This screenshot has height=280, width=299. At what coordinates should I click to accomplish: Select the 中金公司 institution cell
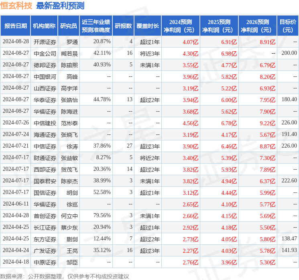(45, 54)
